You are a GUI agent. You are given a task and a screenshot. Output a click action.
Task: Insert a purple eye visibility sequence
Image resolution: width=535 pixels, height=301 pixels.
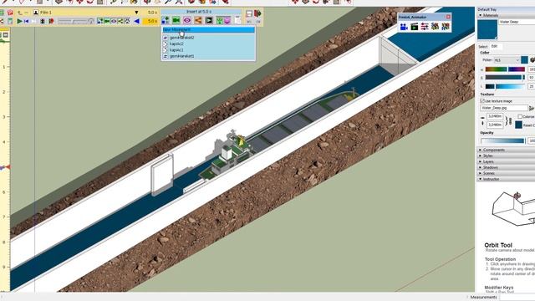click(187, 20)
